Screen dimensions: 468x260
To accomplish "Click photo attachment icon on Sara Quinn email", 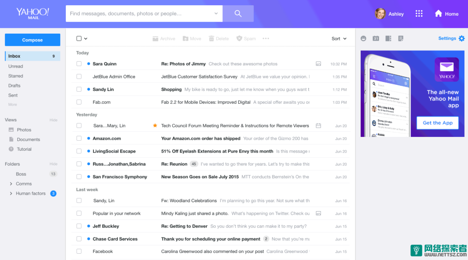I will point(318,64).
